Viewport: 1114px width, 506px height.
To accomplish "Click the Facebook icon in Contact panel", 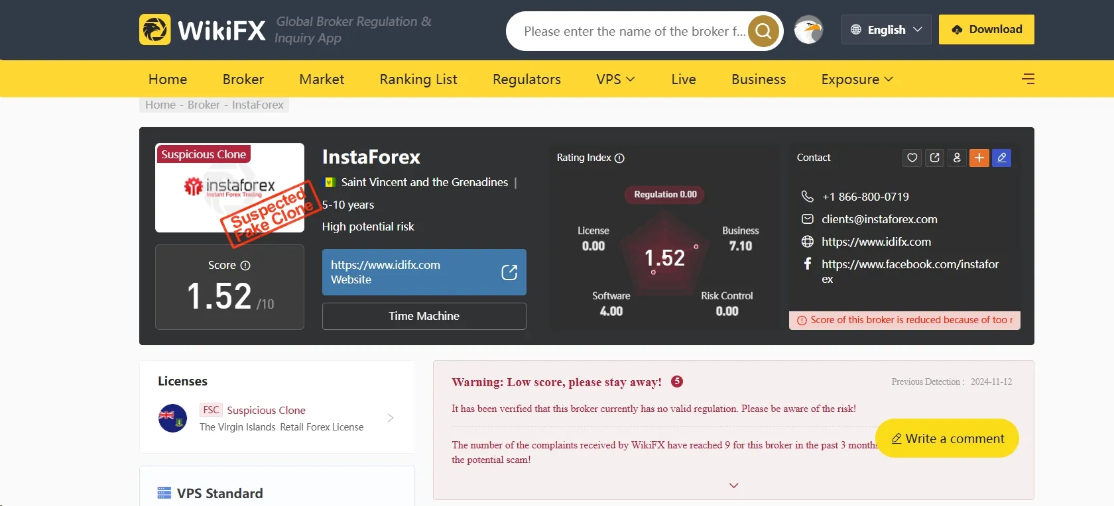I will 807,264.
